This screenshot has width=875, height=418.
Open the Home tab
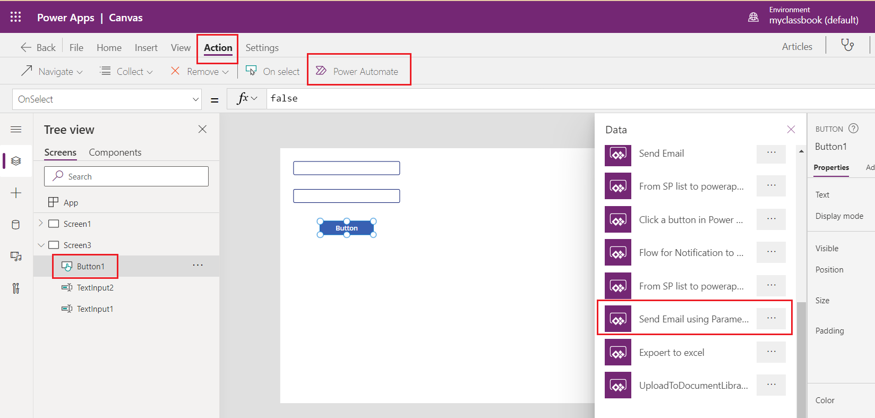pos(109,47)
